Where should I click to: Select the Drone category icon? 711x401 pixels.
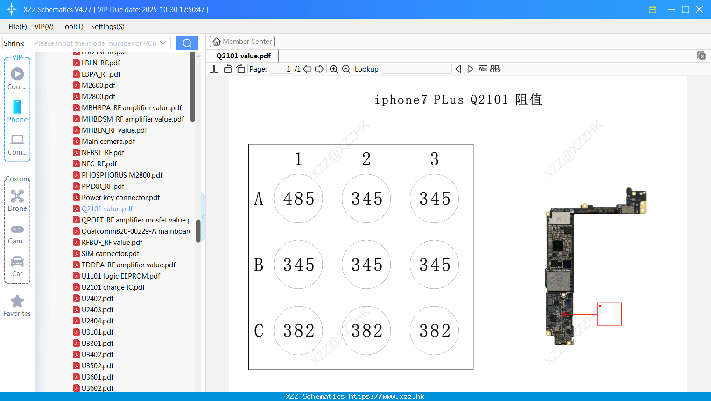point(17,200)
